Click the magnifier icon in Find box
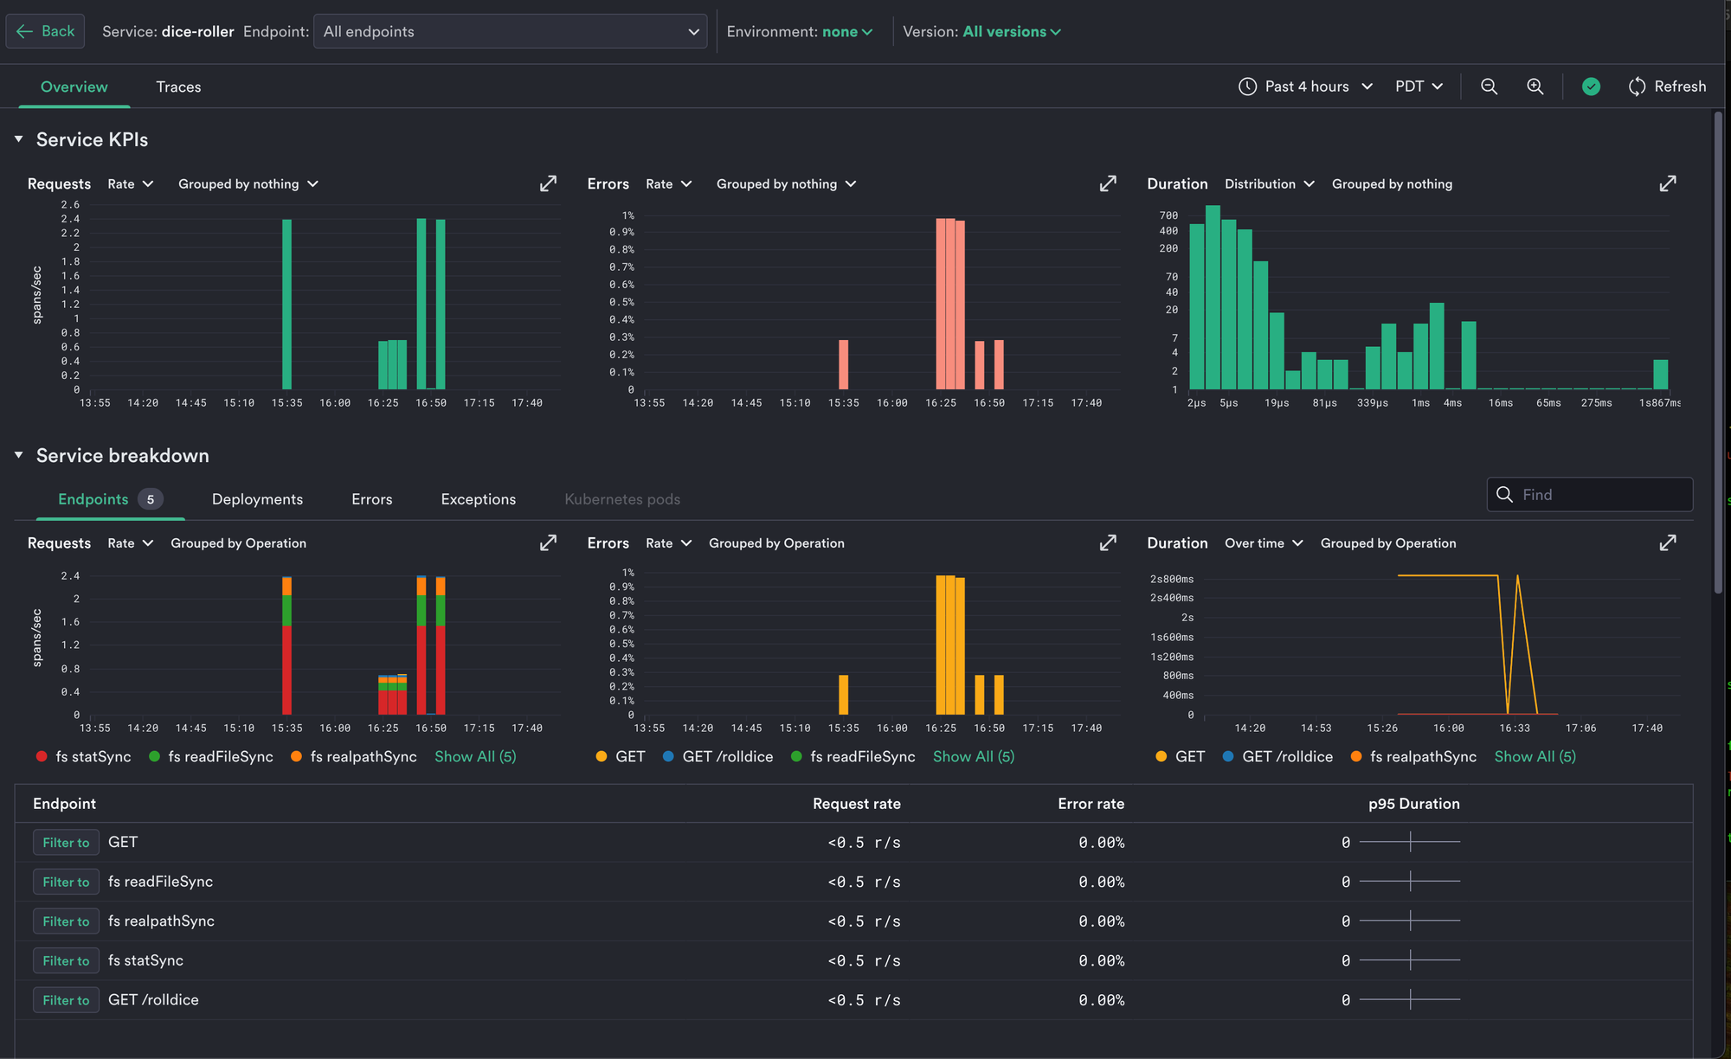 pos(1505,494)
